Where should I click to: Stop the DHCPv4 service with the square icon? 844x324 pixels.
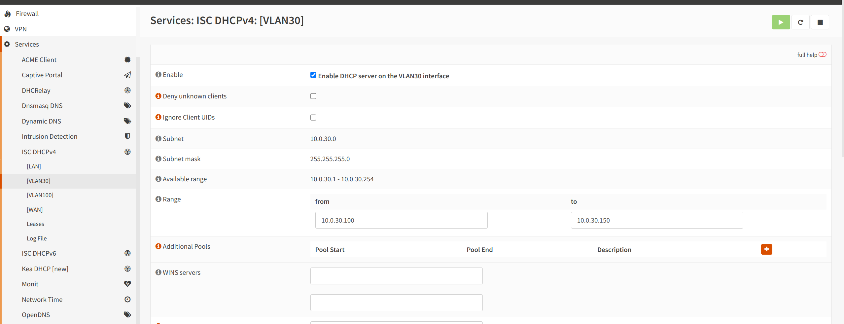pos(820,22)
